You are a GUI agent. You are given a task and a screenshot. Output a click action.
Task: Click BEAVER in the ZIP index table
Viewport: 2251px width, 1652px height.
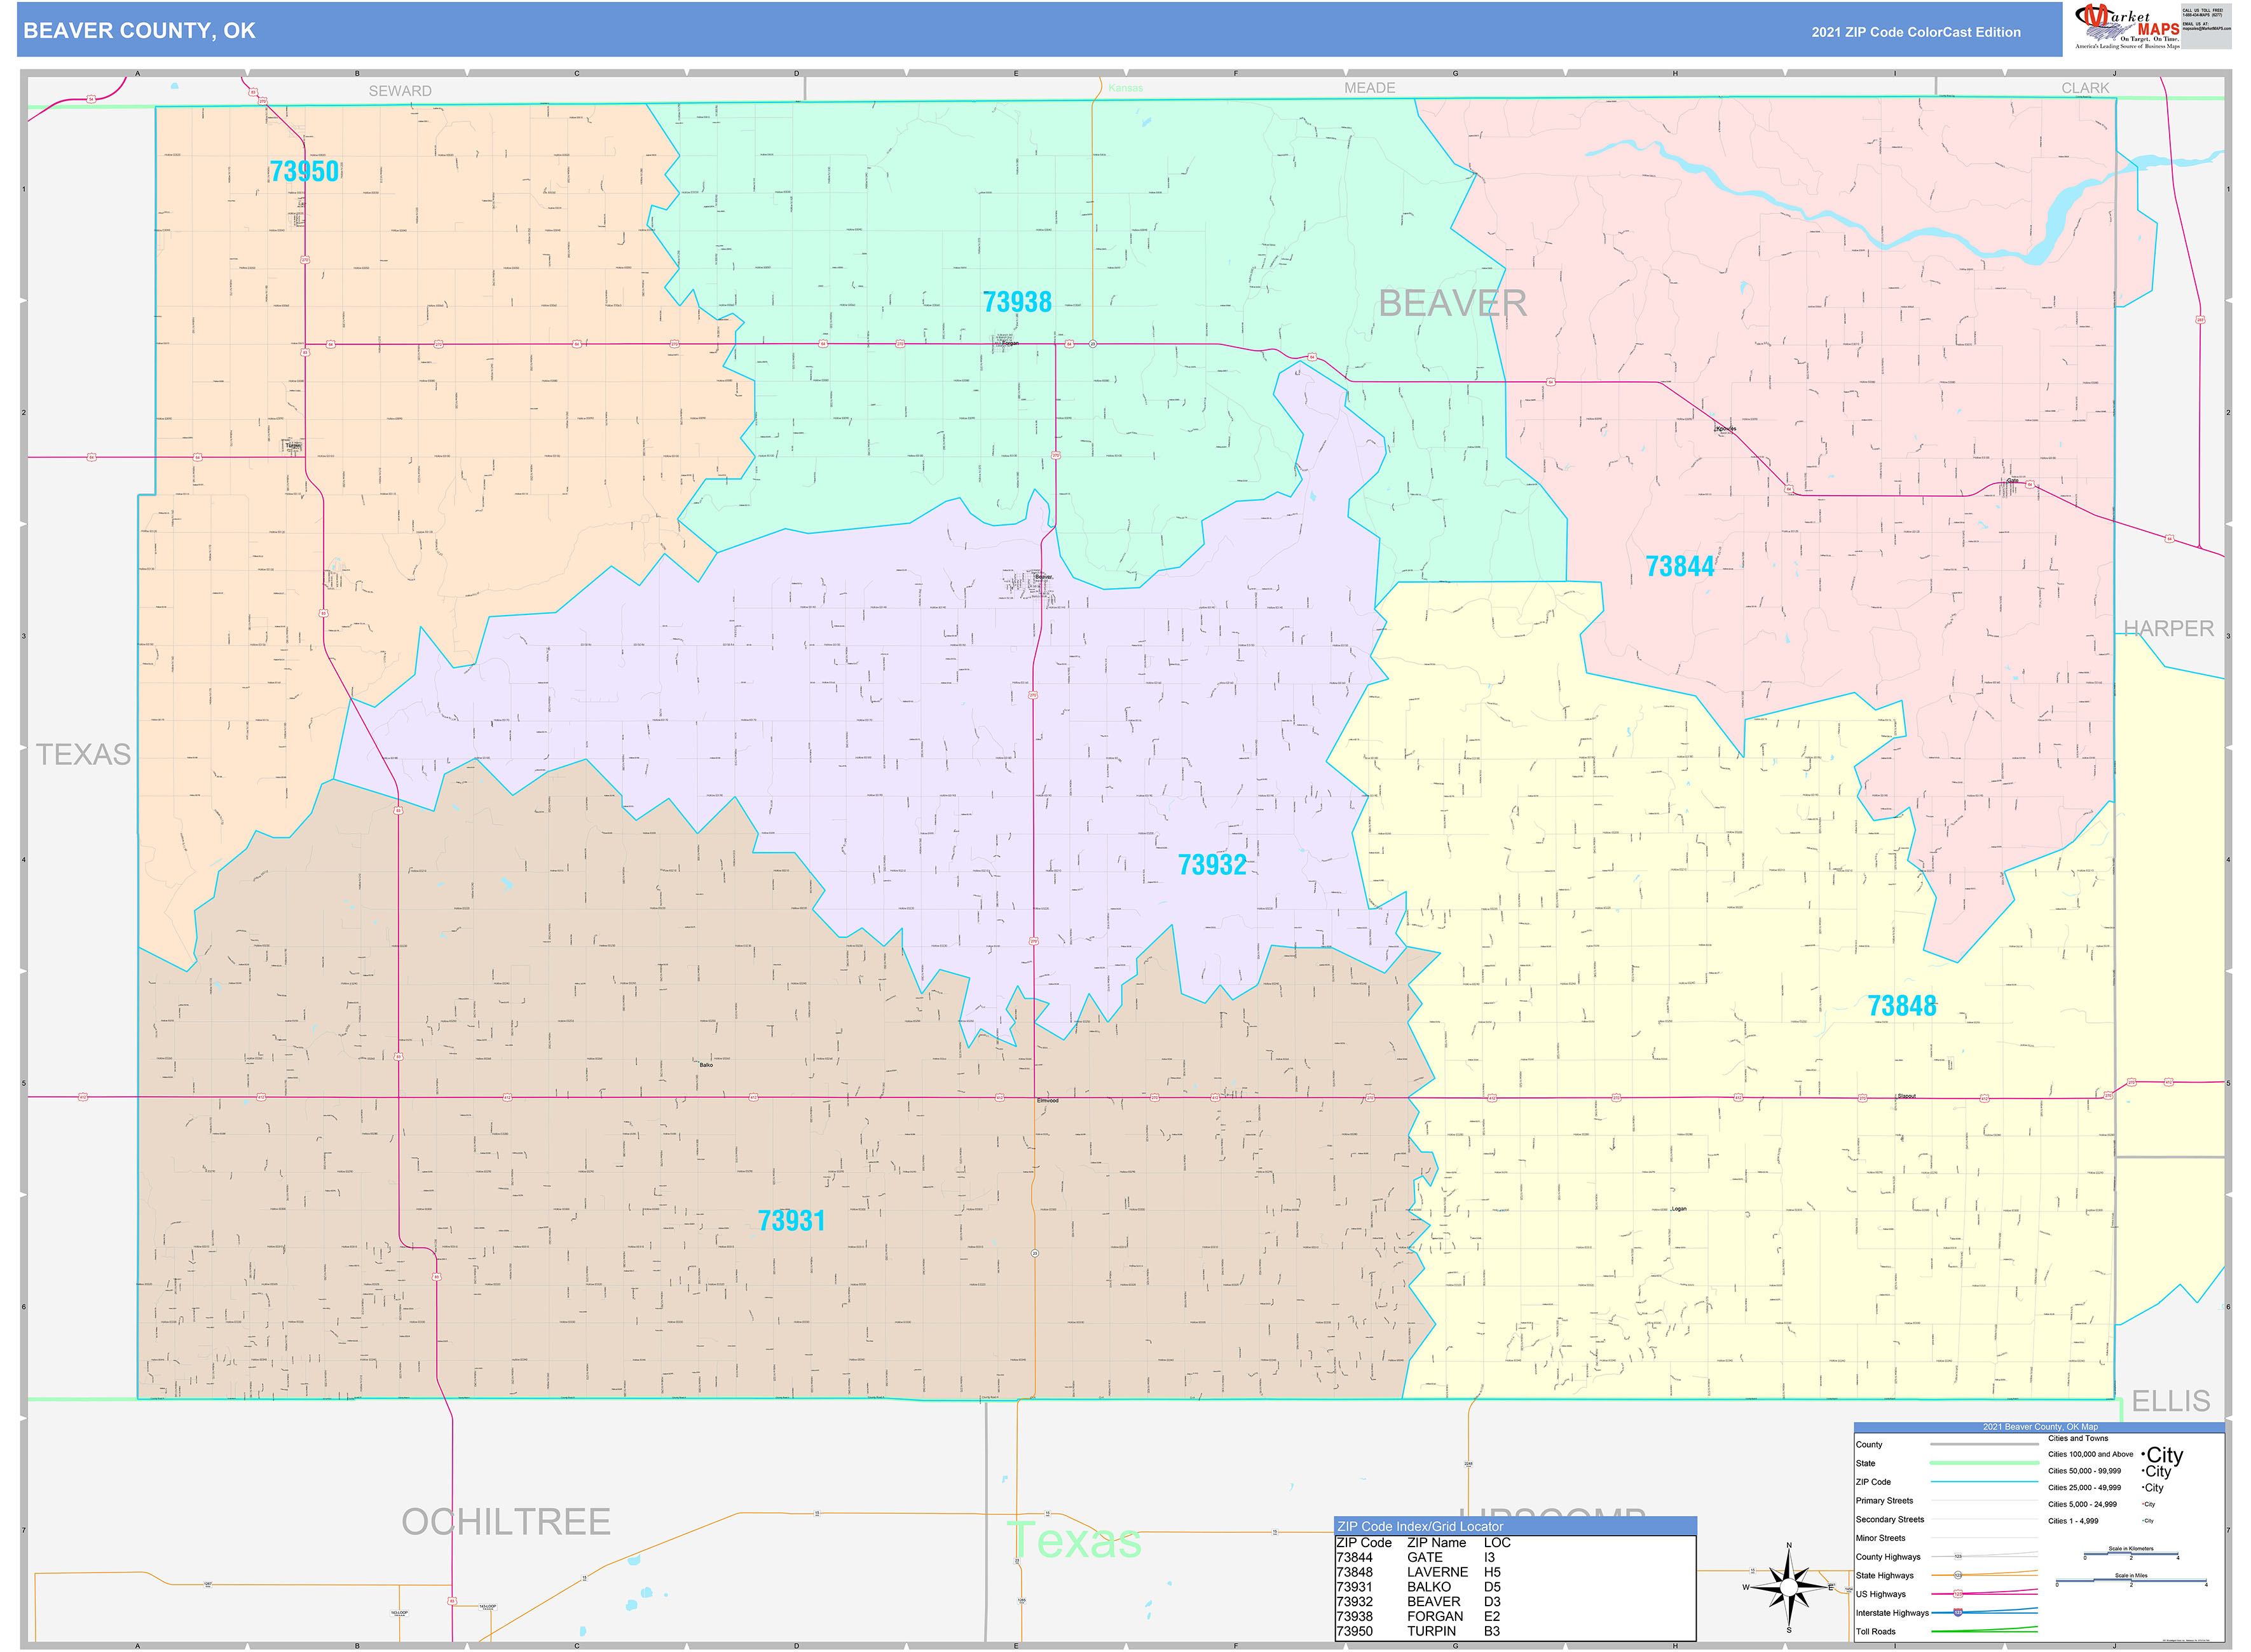(x=1433, y=1602)
